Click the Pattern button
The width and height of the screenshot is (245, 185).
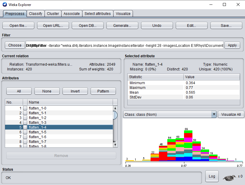pyautogui.click(x=103, y=91)
